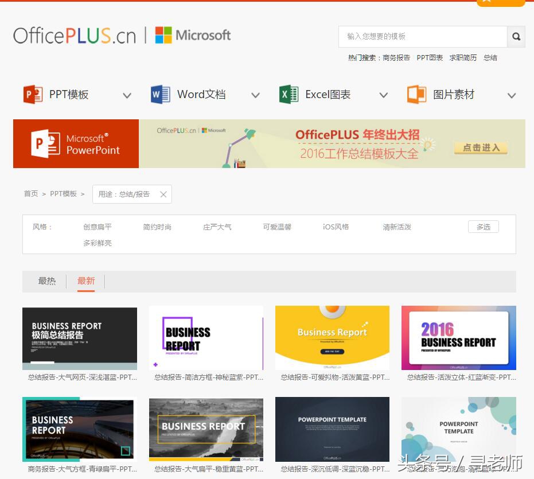The width and height of the screenshot is (534, 479).
Task: Expand the Word文档 dropdown chevron
Action: click(x=255, y=95)
